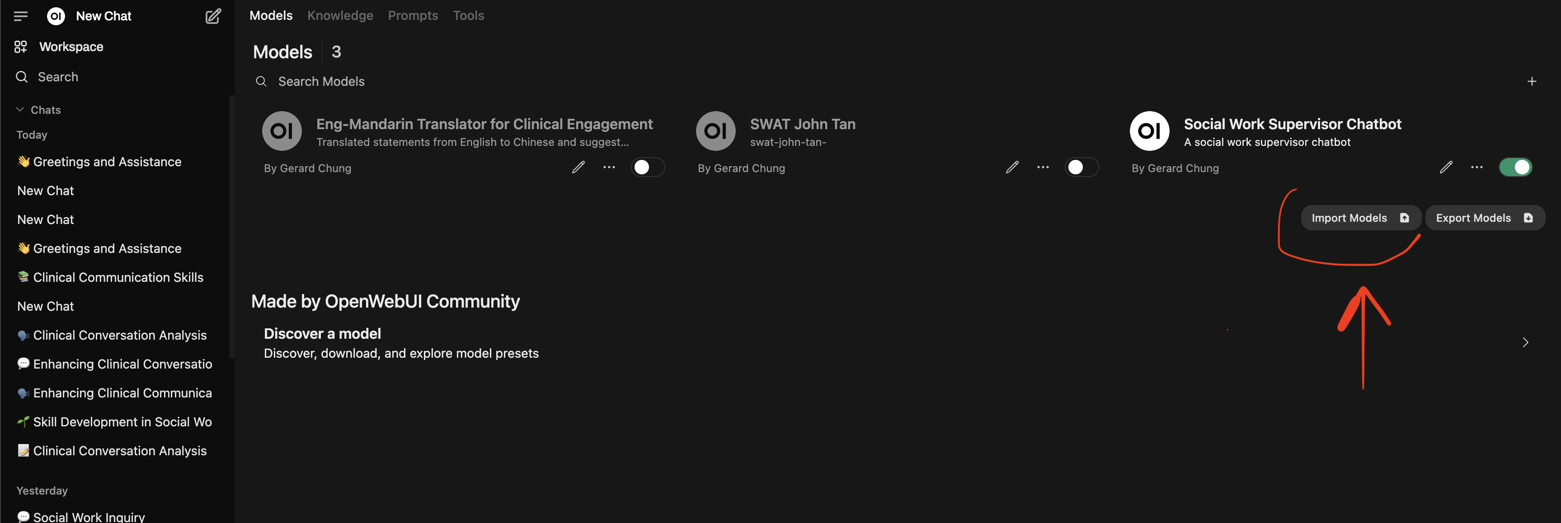
Task: Open the Eng-Mandarin Translator for Clinical Engagement title
Action: coord(484,124)
